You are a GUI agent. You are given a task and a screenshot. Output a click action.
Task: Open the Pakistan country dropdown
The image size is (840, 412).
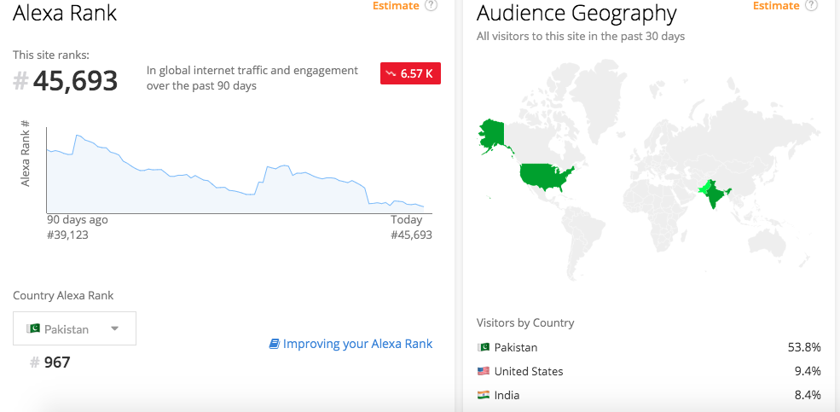[74, 328]
